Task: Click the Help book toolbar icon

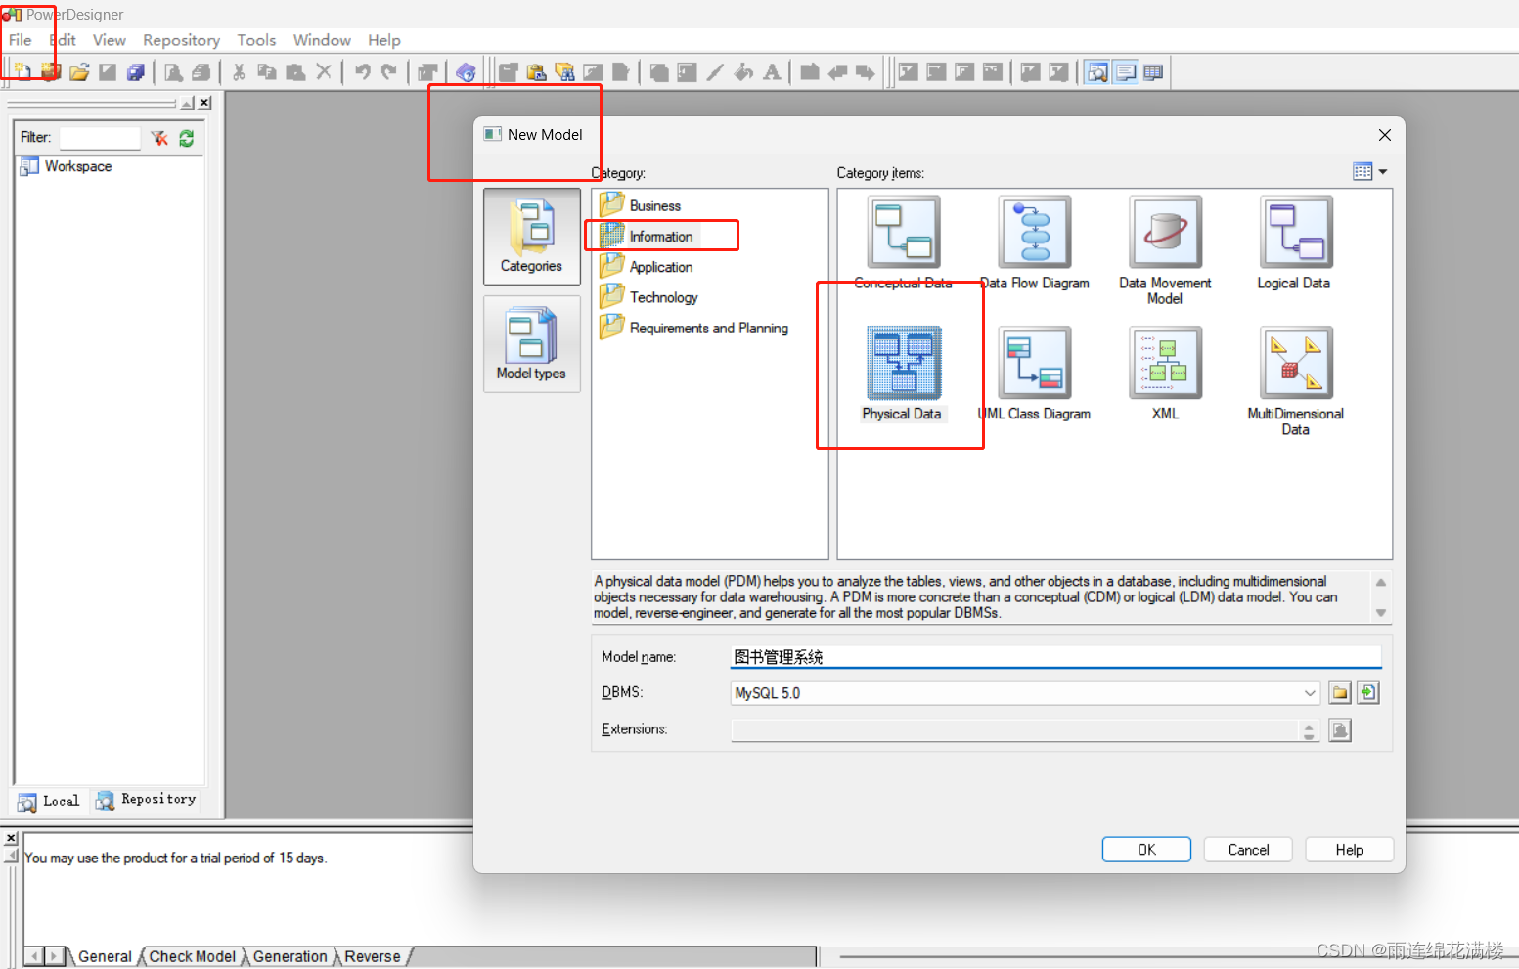Action: click(466, 71)
